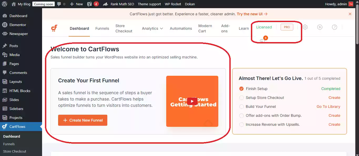The height and width of the screenshot is (156, 359).
Task: Toggle Increase Revenue with Upsells circle
Action: pyautogui.click(x=241, y=124)
